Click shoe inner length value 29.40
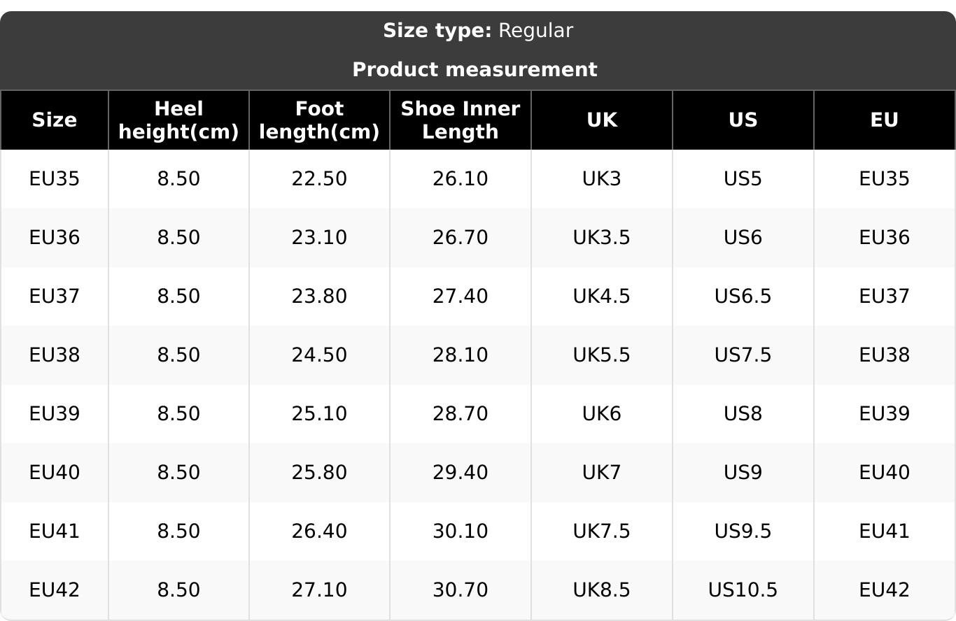The width and height of the screenshot is (956, 621). (x=460, y=473)
